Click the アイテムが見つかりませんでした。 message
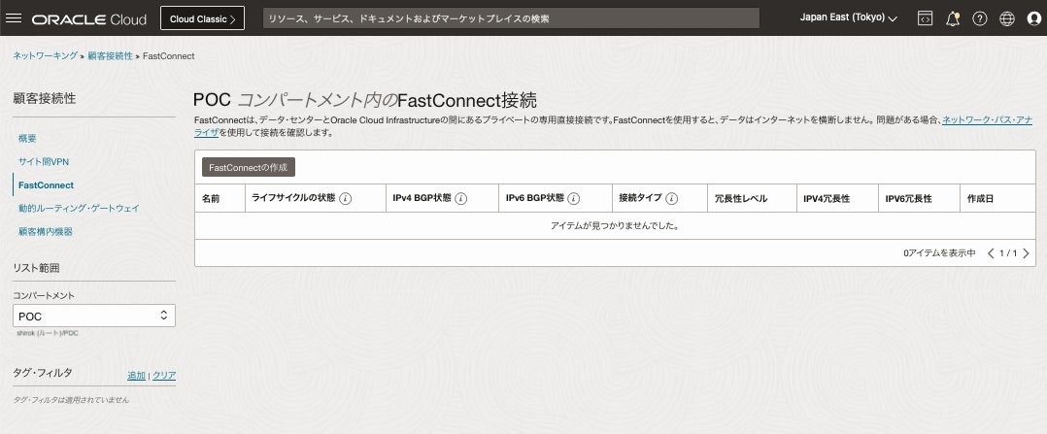Viewport: 1047px width, 434px height. [x=615, y=225]
